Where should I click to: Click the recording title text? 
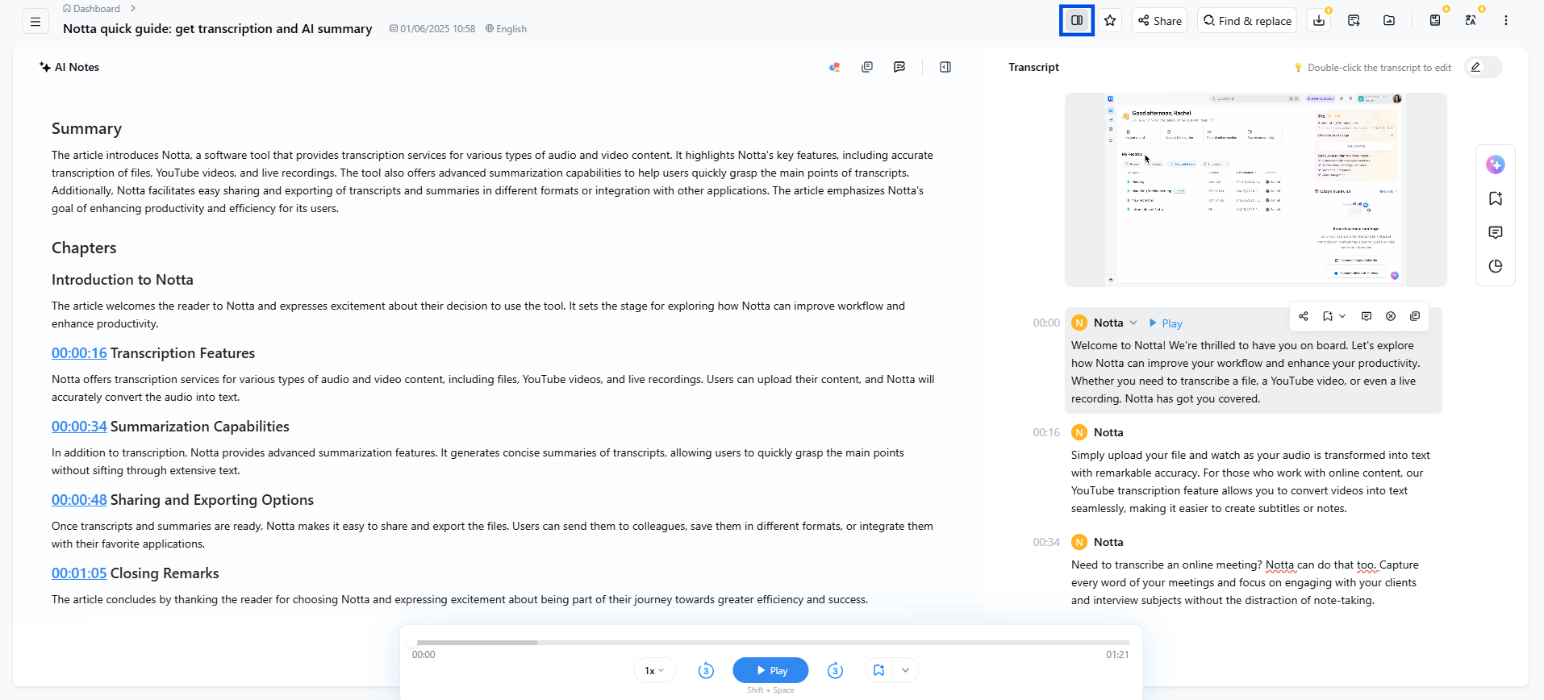point(218,29)
